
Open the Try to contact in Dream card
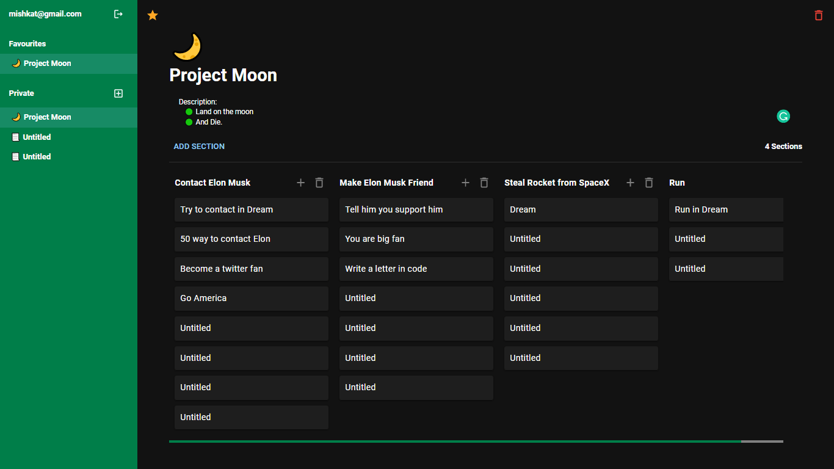252,209
